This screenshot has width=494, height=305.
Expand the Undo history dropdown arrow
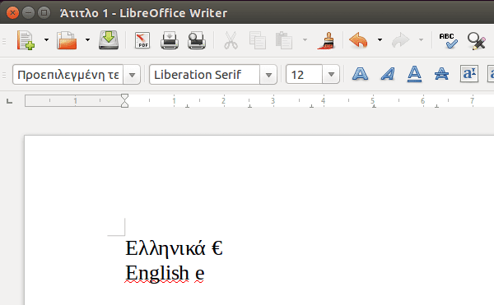coord(380,40)
